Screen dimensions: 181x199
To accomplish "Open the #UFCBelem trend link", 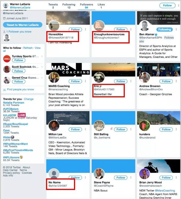I will tap(11, 109).
